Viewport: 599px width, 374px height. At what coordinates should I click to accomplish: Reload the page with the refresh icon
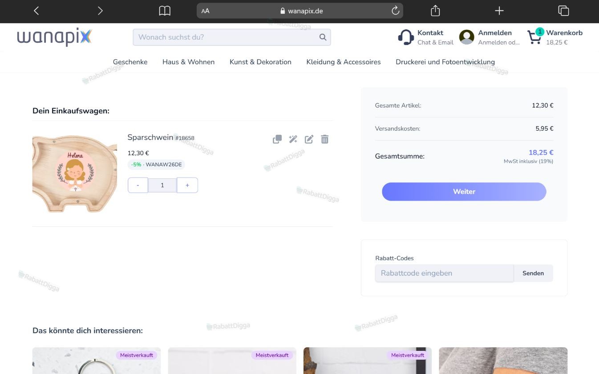395,11
